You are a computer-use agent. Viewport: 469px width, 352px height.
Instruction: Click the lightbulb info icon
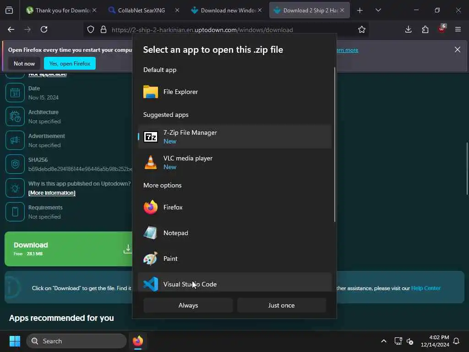15,188
